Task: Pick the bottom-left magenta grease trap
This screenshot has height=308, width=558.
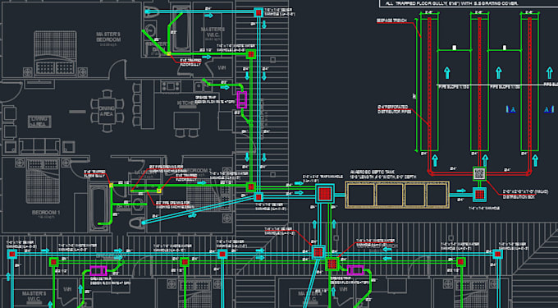Action: coord(98,270)
